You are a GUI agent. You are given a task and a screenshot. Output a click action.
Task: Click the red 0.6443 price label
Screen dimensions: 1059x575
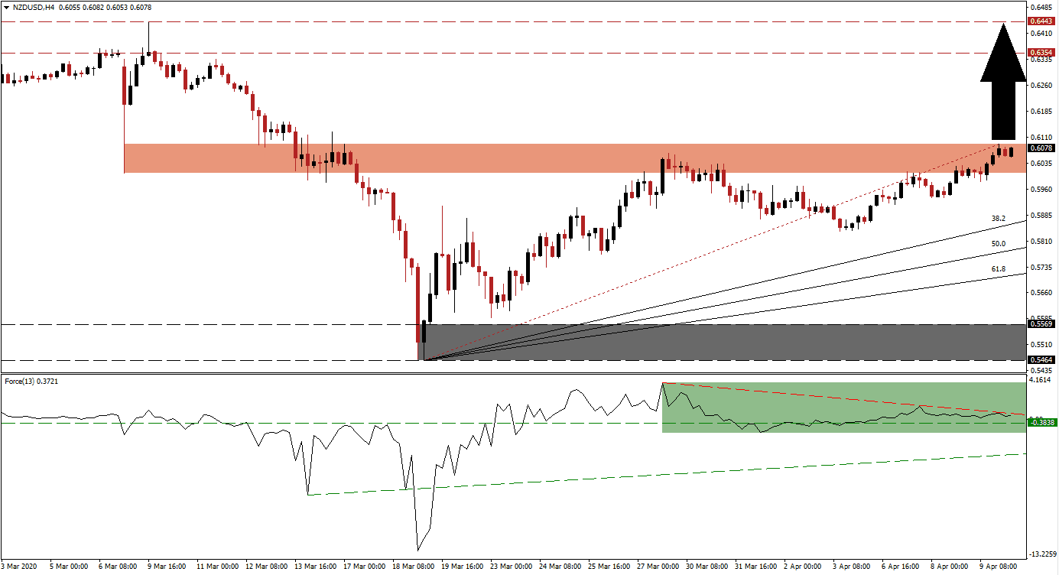tap(1042, 21)
